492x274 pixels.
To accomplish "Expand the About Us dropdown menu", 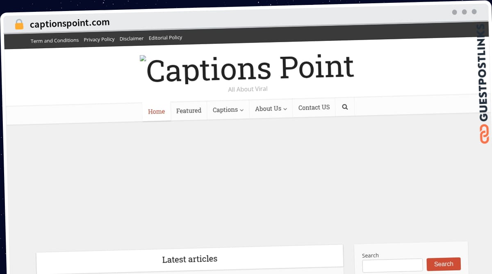I will pos(271,108).
